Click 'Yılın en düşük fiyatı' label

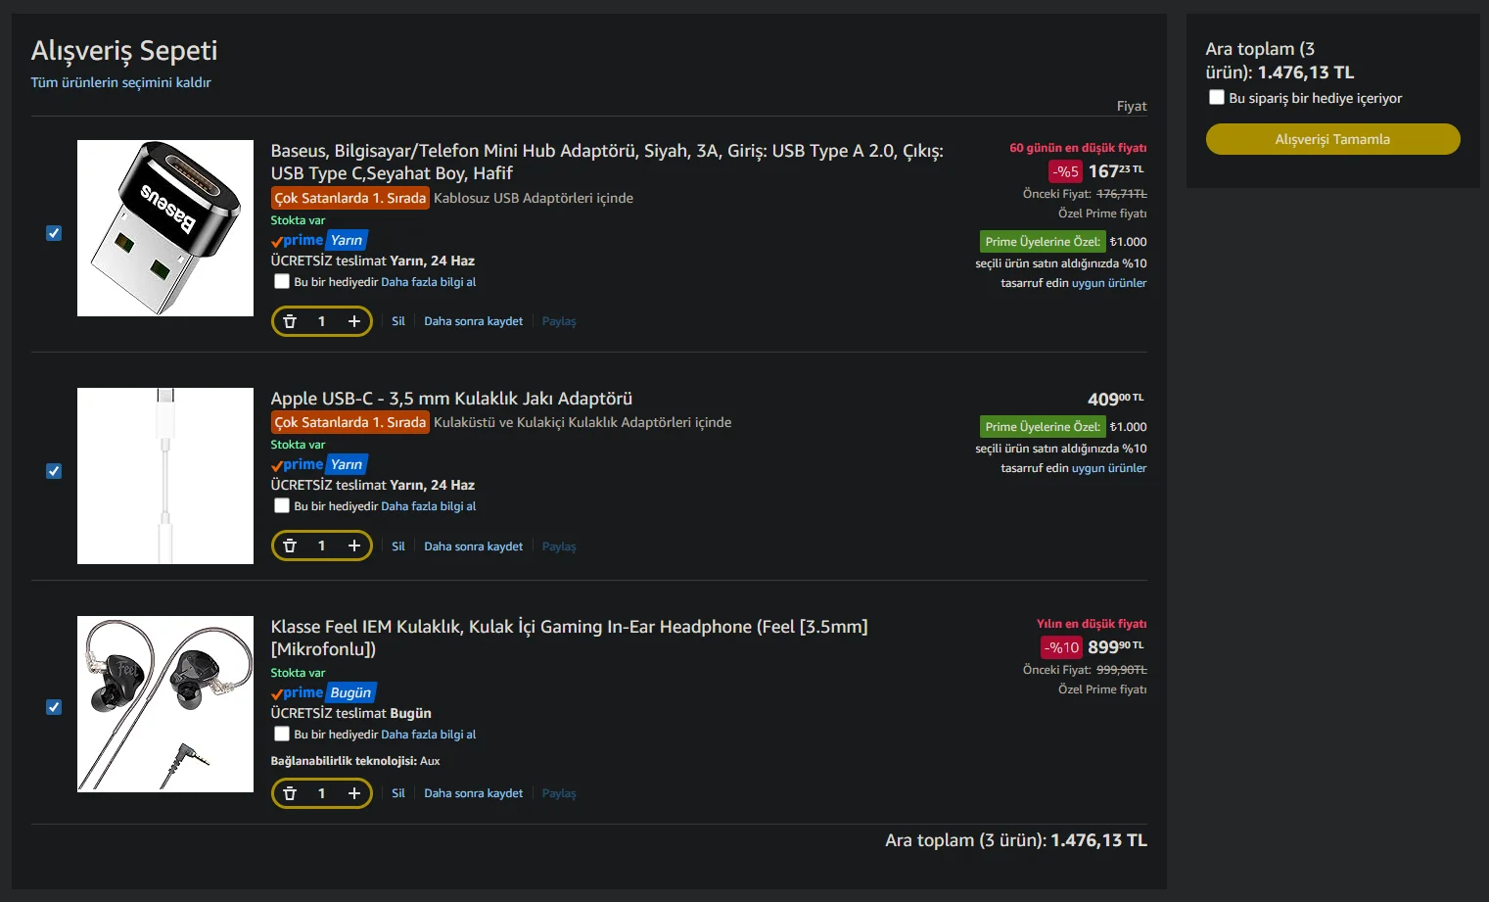click(1092, 624)
